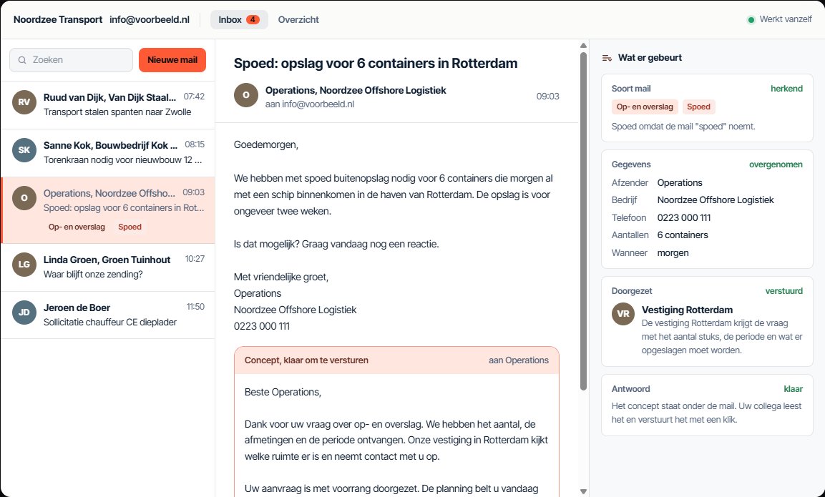The height and width of the screenshot is (497, 825).
Task: Click the 'Spoed' tag in Soort mail card
Action: (699, 107)
